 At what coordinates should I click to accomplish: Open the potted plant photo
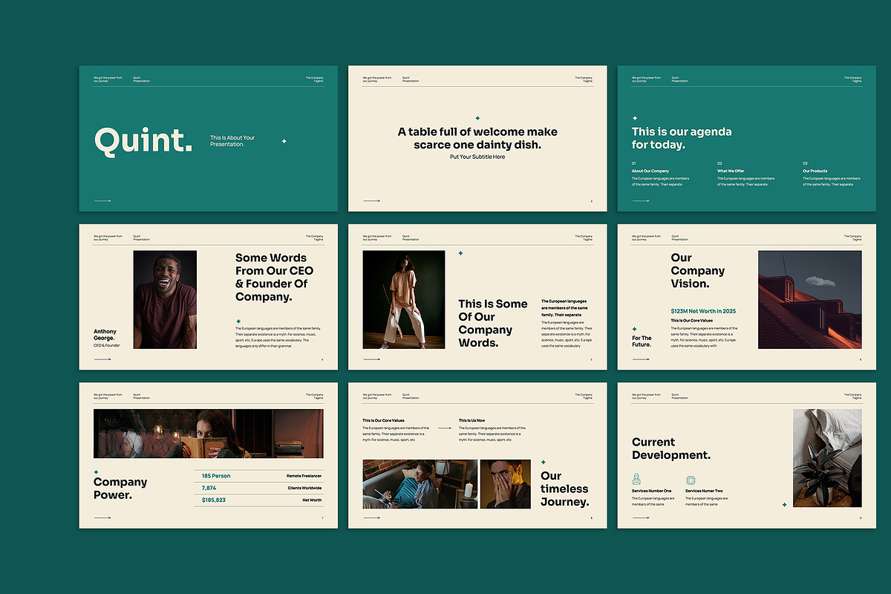(827, 458)
